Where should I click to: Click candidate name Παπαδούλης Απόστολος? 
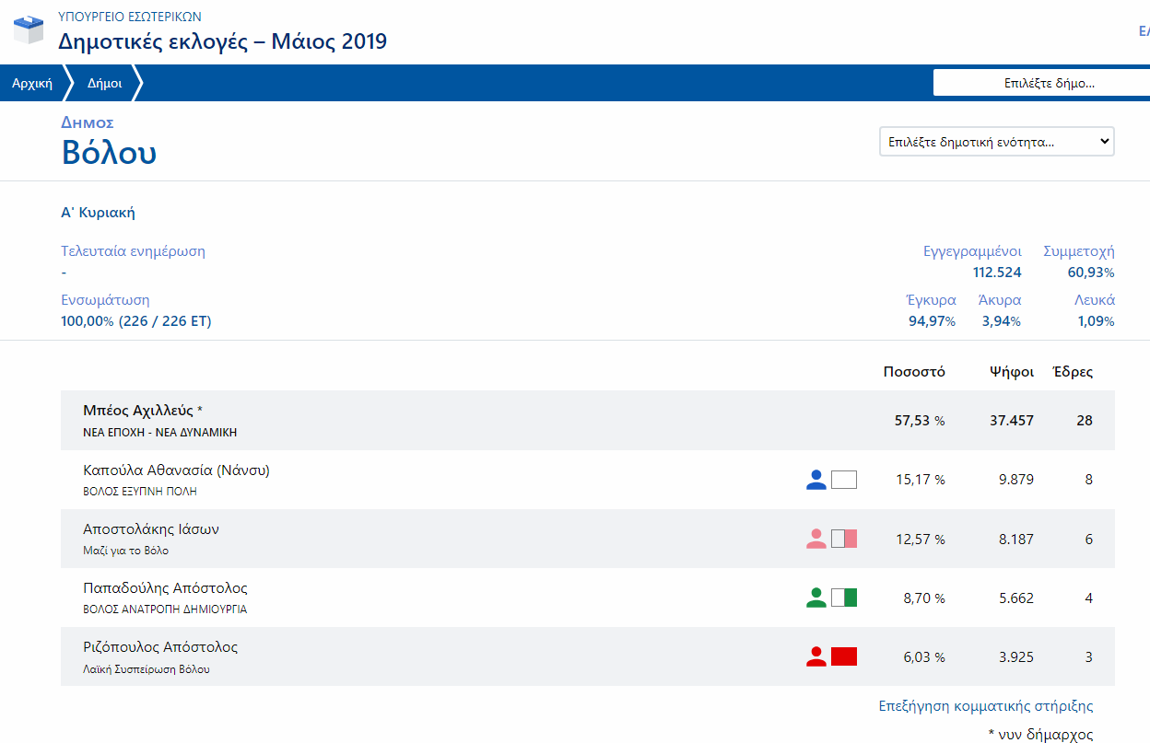(165, 588)
